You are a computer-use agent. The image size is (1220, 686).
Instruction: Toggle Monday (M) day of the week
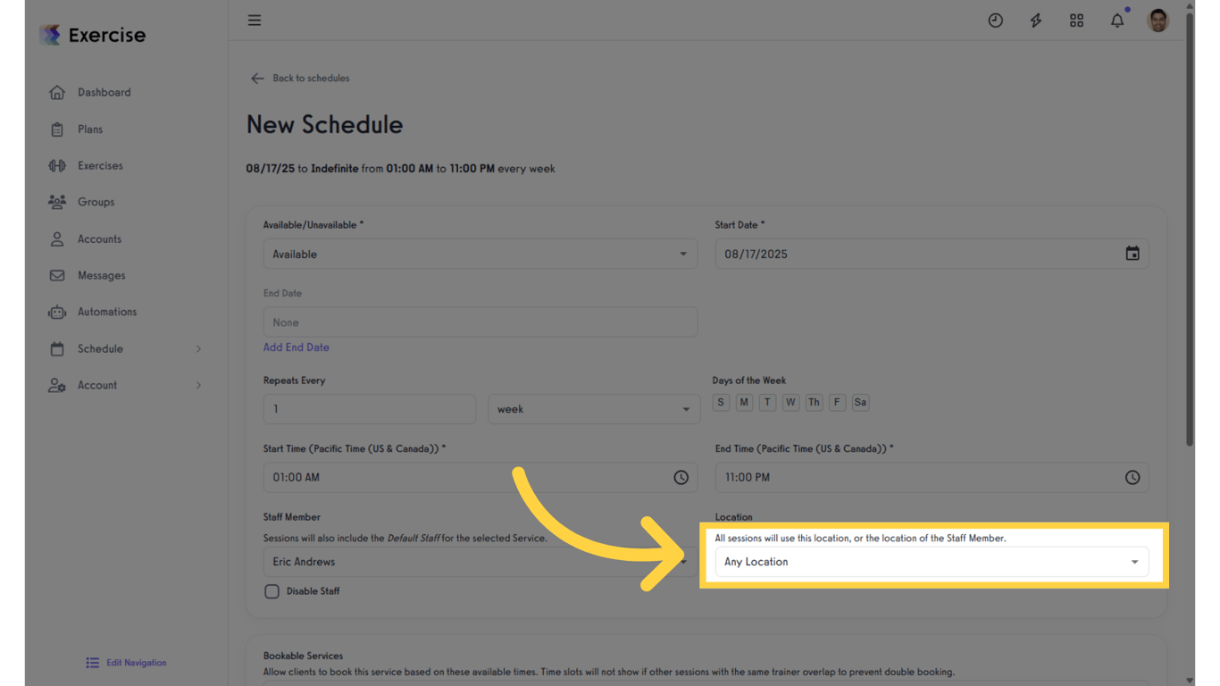click(744, 402)
